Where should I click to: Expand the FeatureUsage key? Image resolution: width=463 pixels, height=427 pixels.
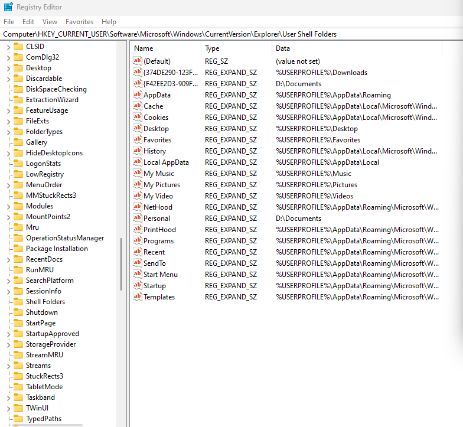click(8, 111)
